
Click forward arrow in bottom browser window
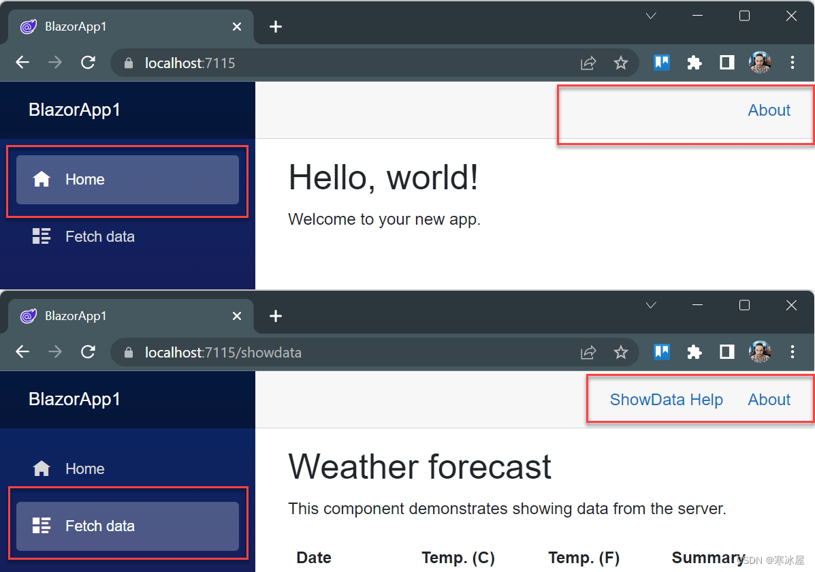(55, 352)
